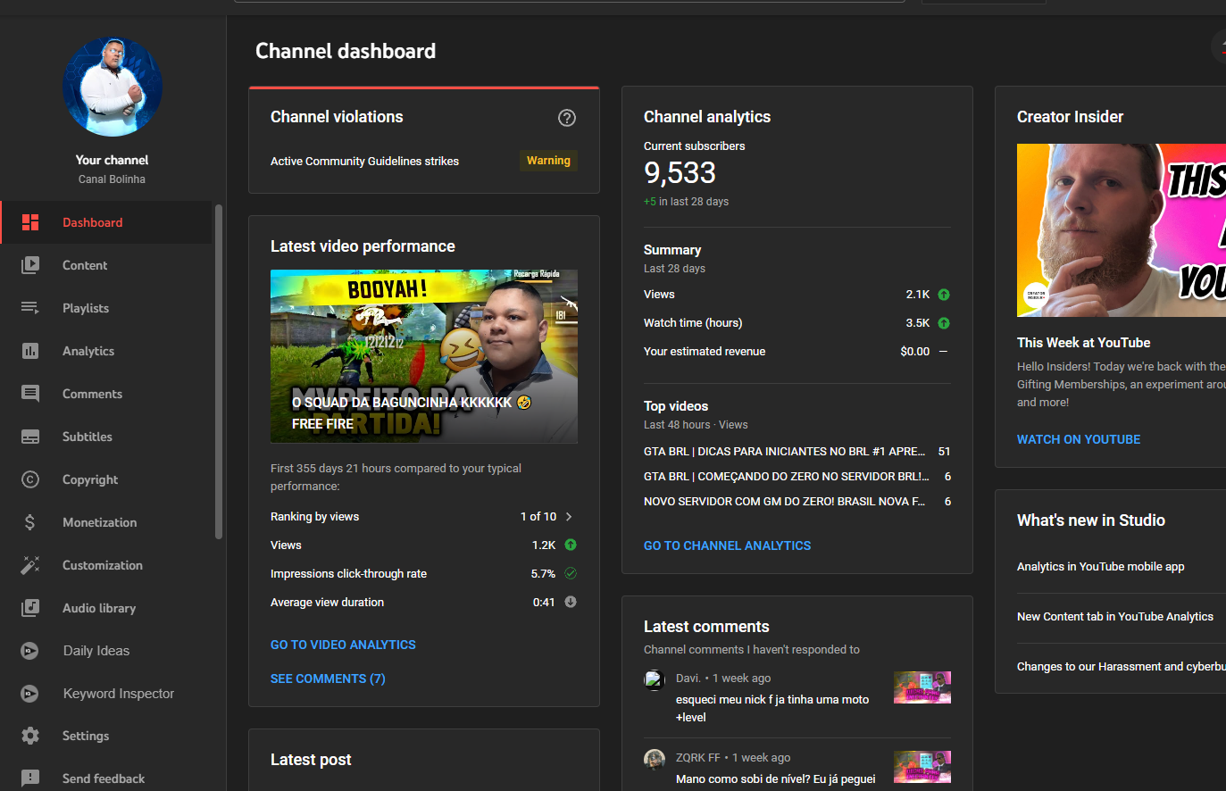The height and width of the screenshot is (791, 1226).
Task: Click the Send feedback exclamation icon
Action: [x=30, y=779]
